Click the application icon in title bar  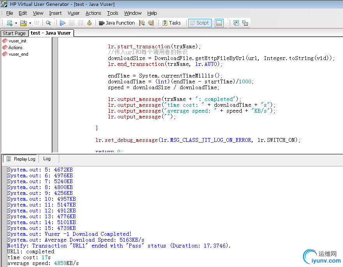pos(4,4)
